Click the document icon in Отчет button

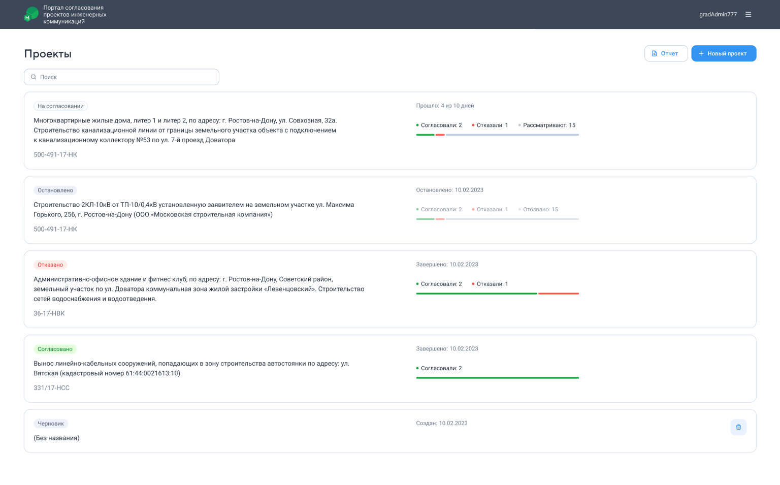pyautogui.click(x=655, y=53)
